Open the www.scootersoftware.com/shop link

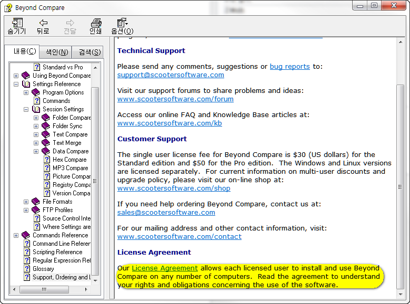(x=174, y=188)
